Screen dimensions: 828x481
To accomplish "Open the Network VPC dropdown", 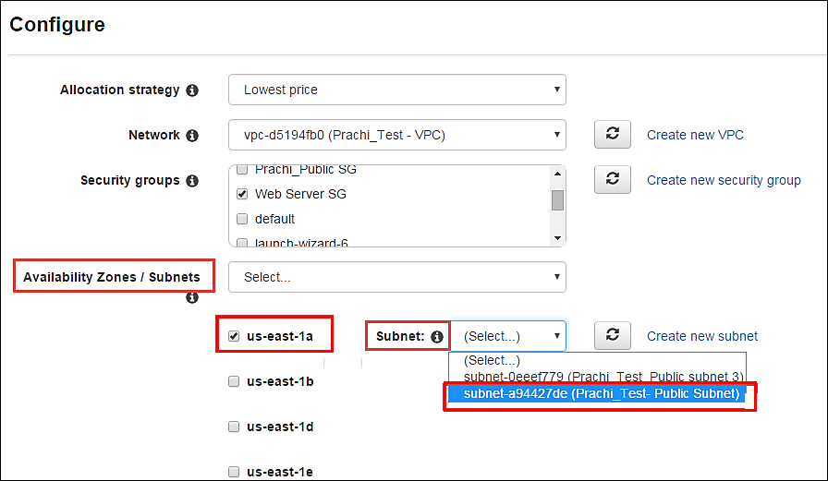I will pos(396,135).
